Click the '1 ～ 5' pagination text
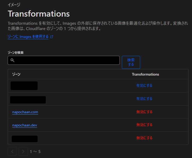This screenshot has width=192, height=158. (x=35, y=152)
